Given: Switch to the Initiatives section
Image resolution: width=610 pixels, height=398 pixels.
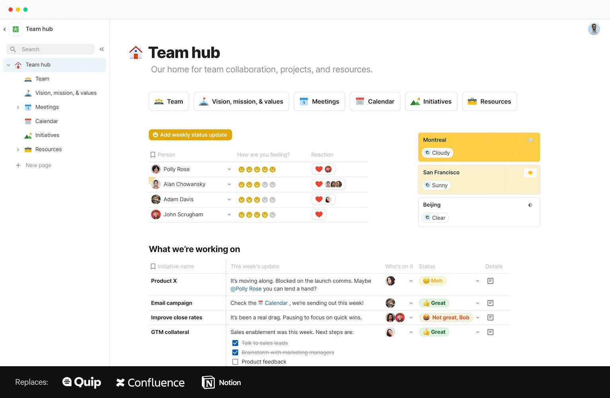Looking at the screenshot, I should [431, 101].
